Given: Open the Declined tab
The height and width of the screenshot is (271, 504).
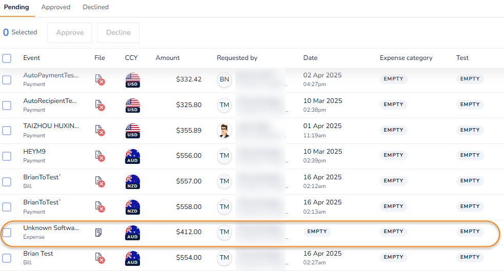Looking at the screenshot, I should pyautogui.click(x=95, y=7).
